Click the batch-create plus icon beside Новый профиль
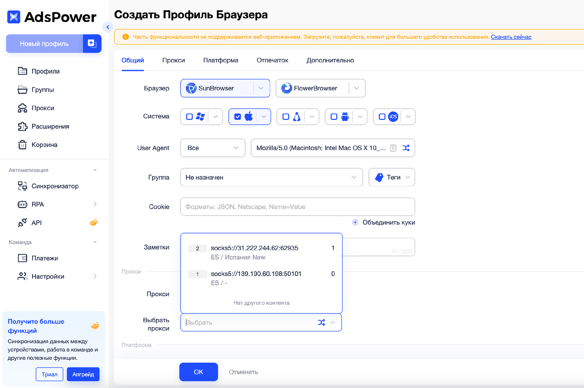Image resolution: width=584 pixels, height=388 pixels. tap(92, 44)
